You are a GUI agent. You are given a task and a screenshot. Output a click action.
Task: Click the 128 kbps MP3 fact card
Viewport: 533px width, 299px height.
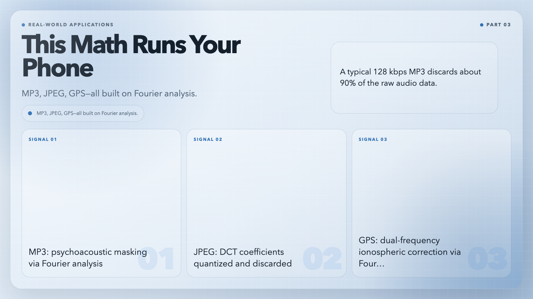pos(414,78)
